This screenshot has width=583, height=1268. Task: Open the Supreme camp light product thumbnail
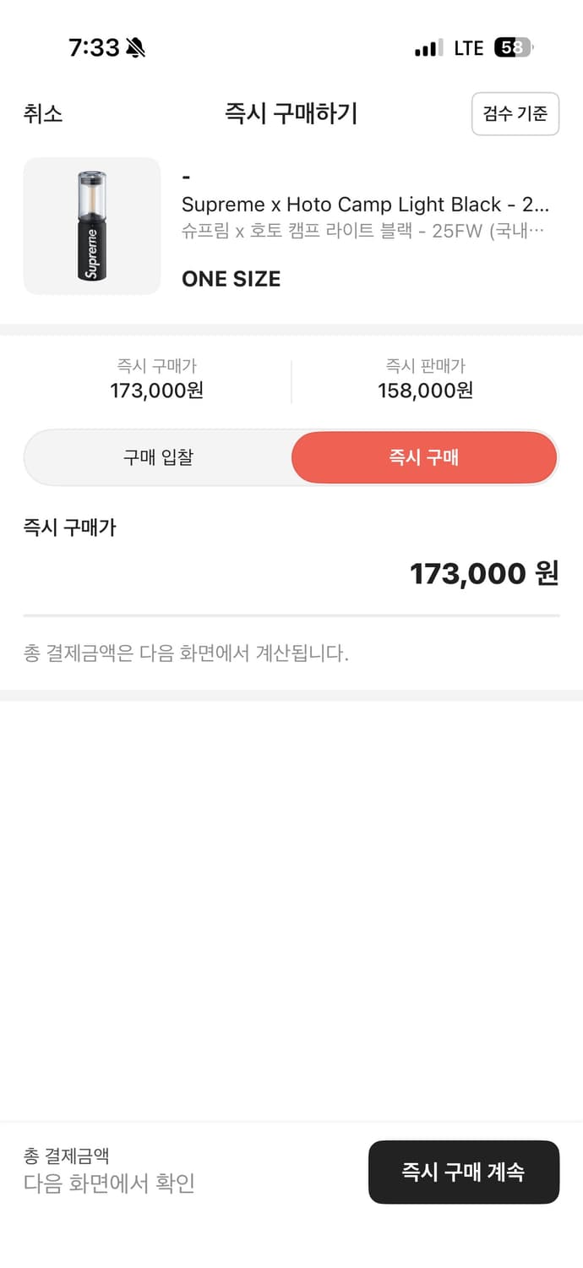coord(91,226)
